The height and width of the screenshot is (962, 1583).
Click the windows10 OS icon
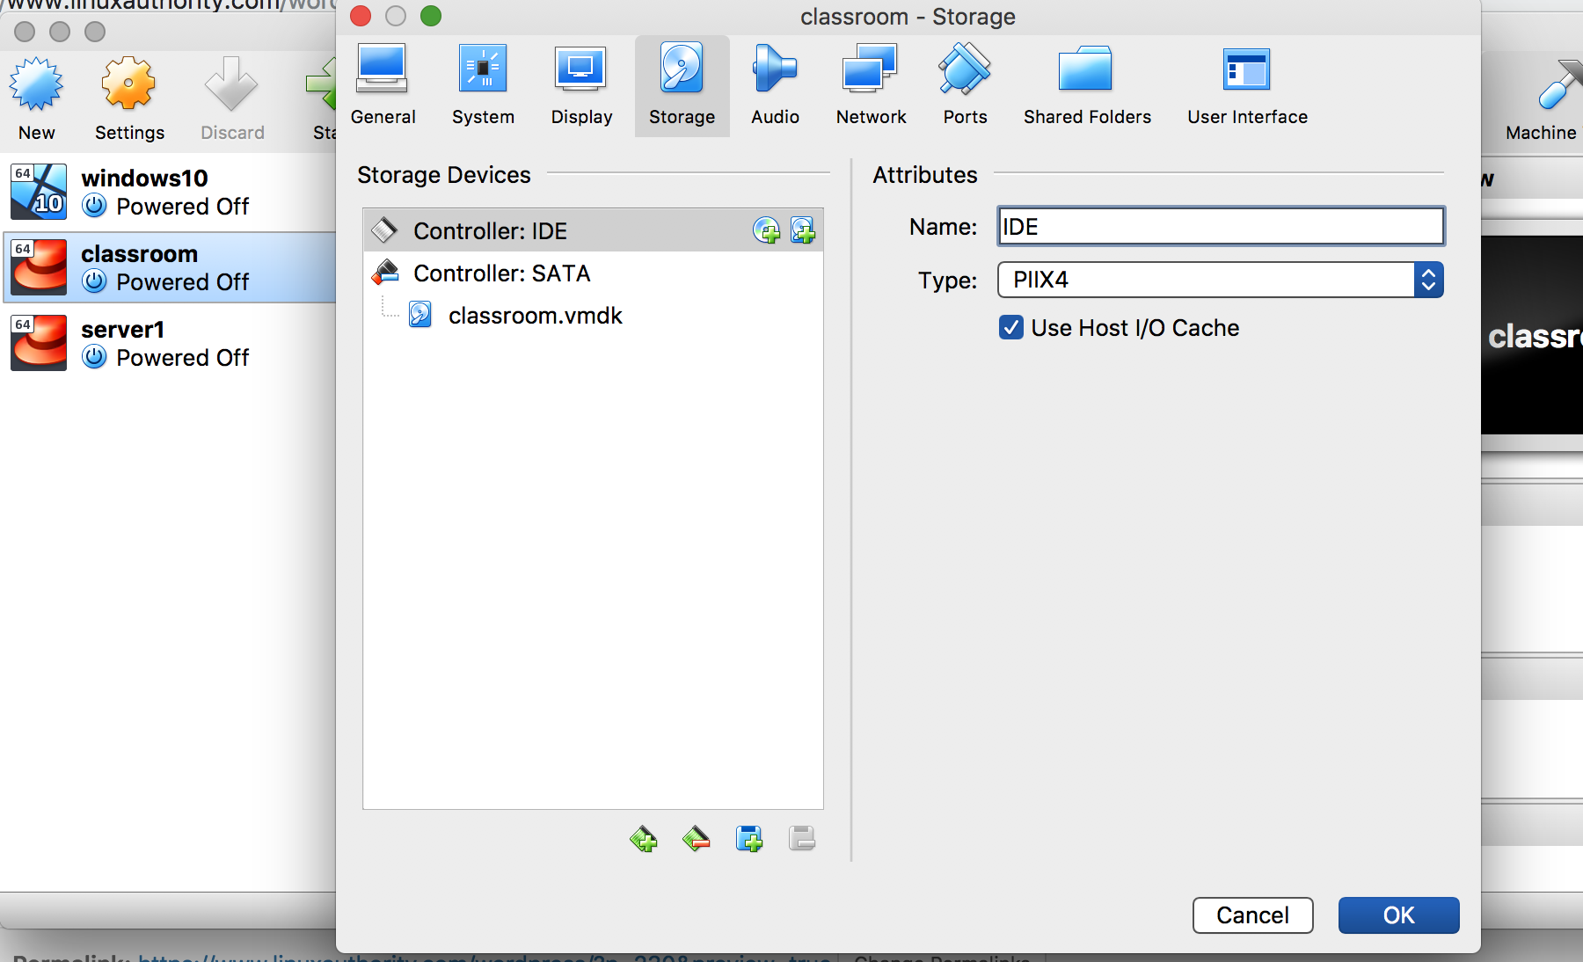tap(39, 192)
